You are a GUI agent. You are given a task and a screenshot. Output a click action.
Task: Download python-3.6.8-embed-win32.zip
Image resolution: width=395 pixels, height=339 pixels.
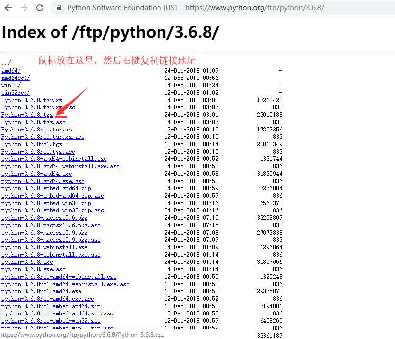point(46,203)
